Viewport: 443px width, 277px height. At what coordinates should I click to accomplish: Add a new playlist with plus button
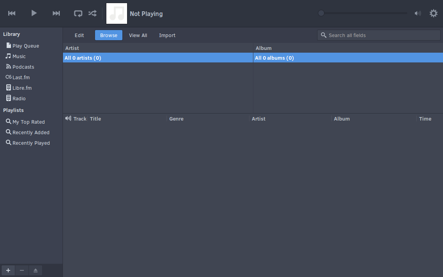pos(8,270)
